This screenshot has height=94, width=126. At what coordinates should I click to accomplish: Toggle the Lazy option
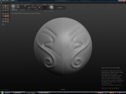click(21, 4)
